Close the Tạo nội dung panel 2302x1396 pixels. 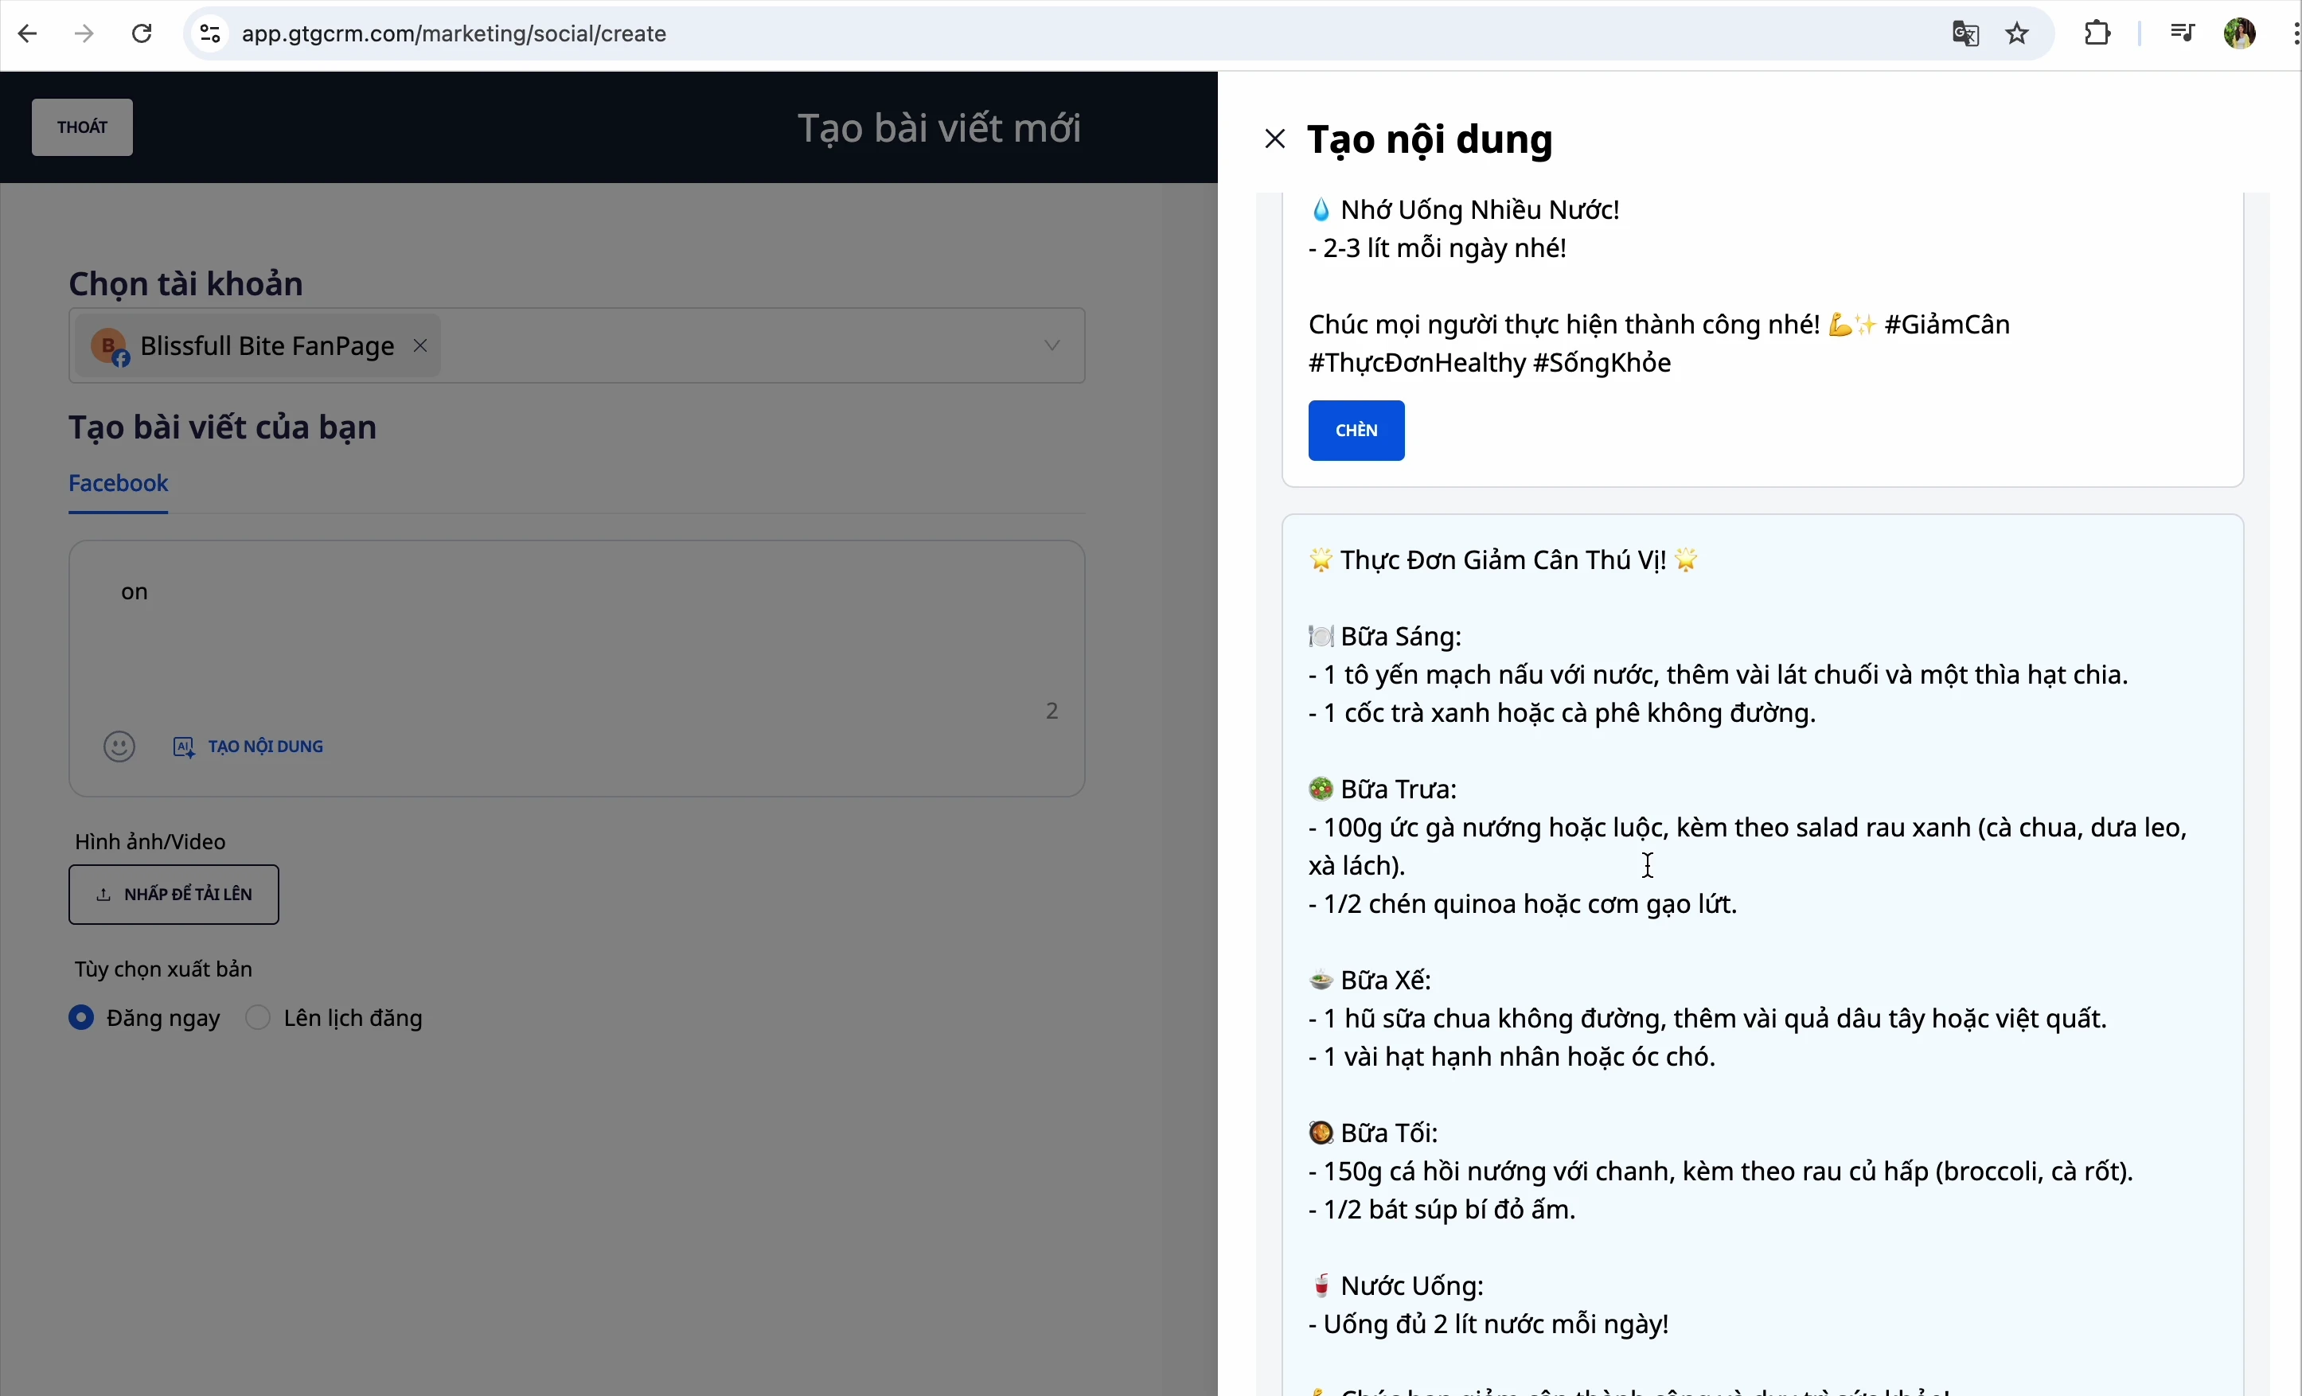pyautogui.click(x=1274, y=139)
